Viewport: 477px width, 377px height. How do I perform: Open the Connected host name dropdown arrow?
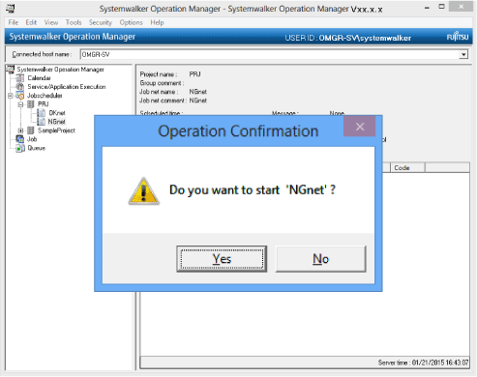point(463,54)
